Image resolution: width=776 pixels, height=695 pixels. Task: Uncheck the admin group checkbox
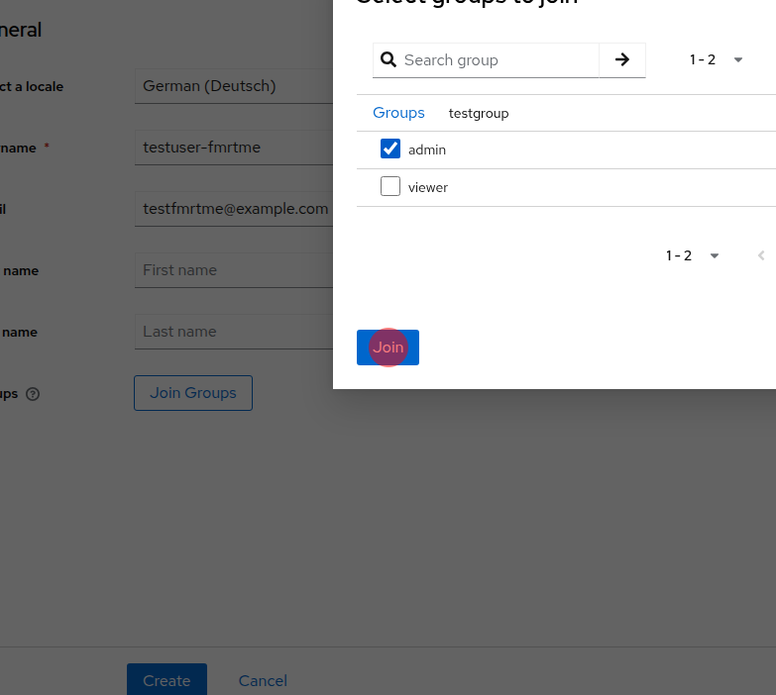pos(390,149)
